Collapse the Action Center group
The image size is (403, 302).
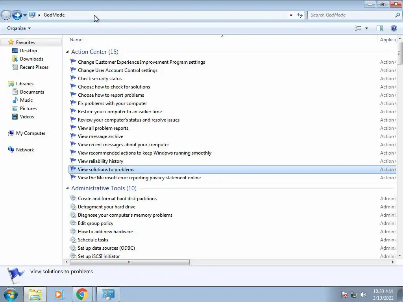pos(67,52)
